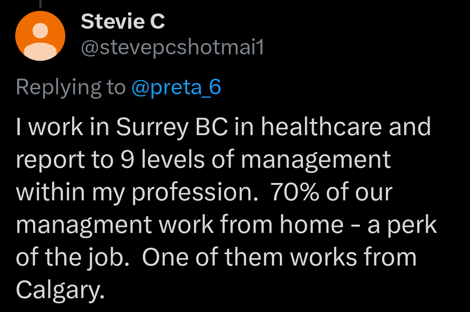
Task: Click the misspelled word "managment"
Action: point(84,225)
